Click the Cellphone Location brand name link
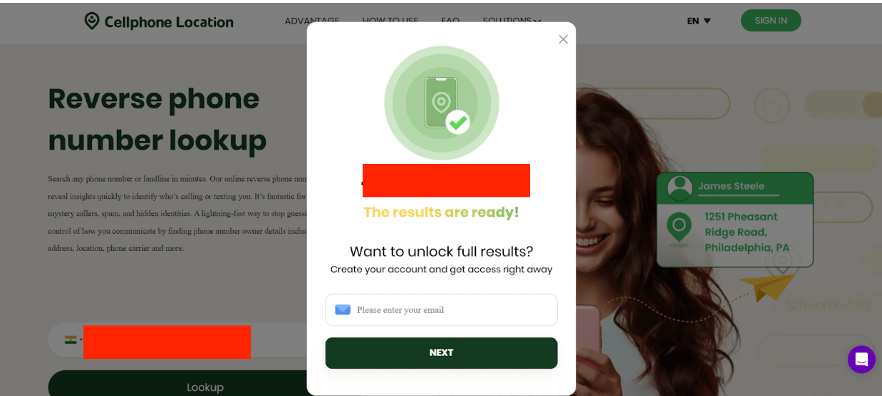The image size is (882, 396). point(169,22)
